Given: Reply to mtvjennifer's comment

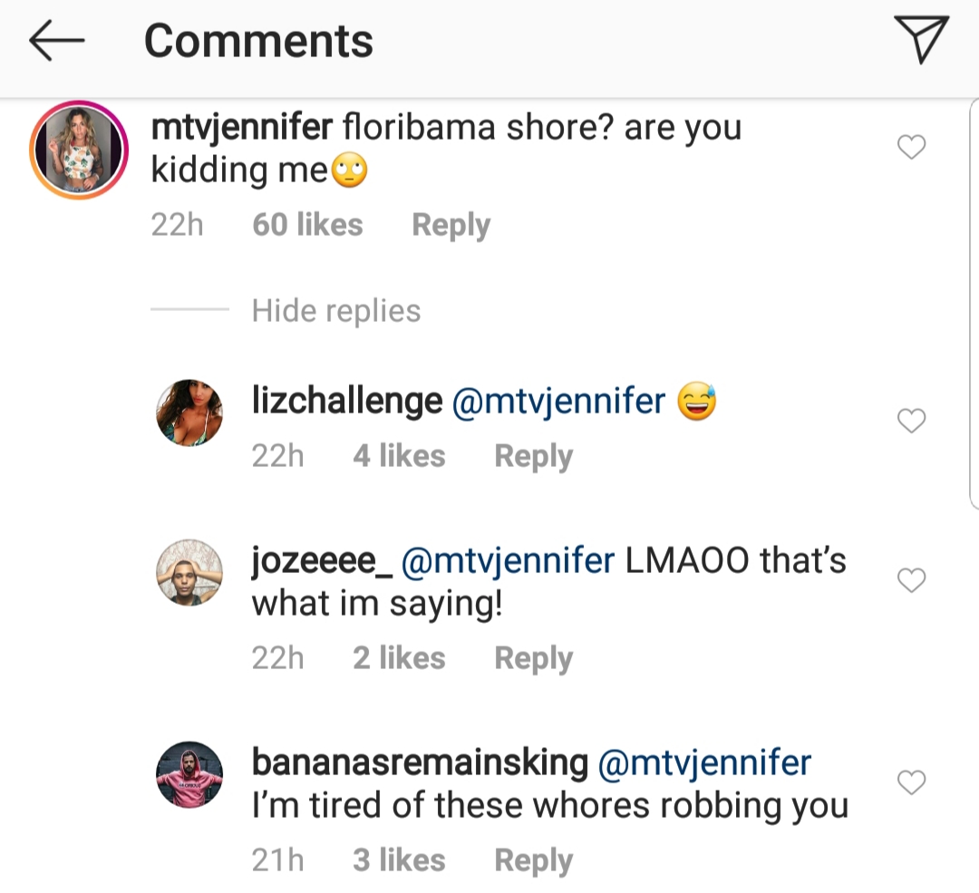Looking at the screenshot, I should pos(451,225).
